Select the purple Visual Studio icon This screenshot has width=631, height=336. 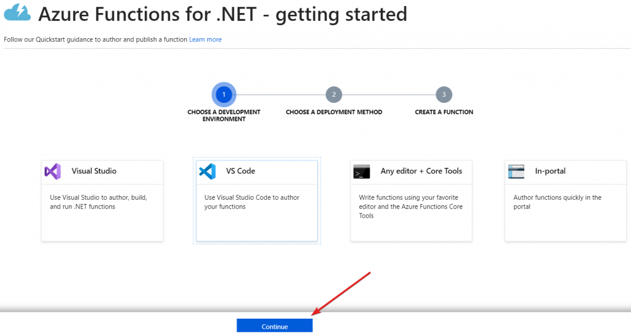coord(53,171)
